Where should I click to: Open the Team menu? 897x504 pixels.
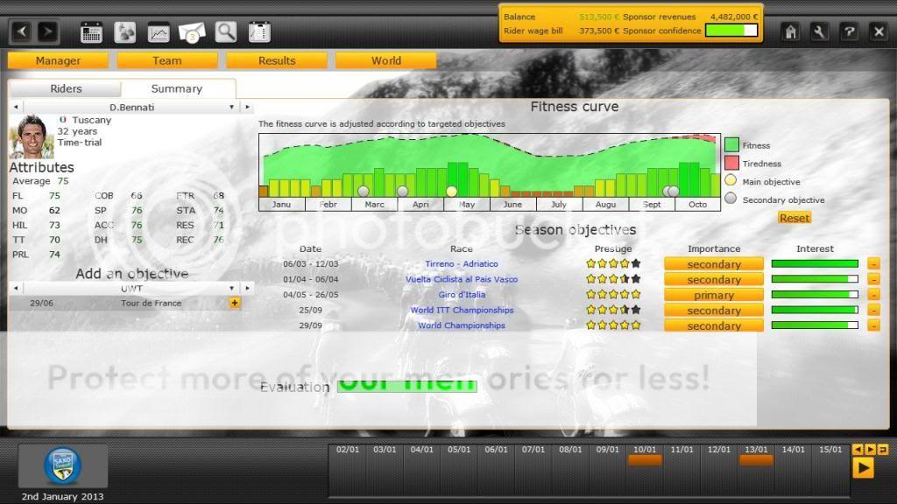click(x=166, y=60)
